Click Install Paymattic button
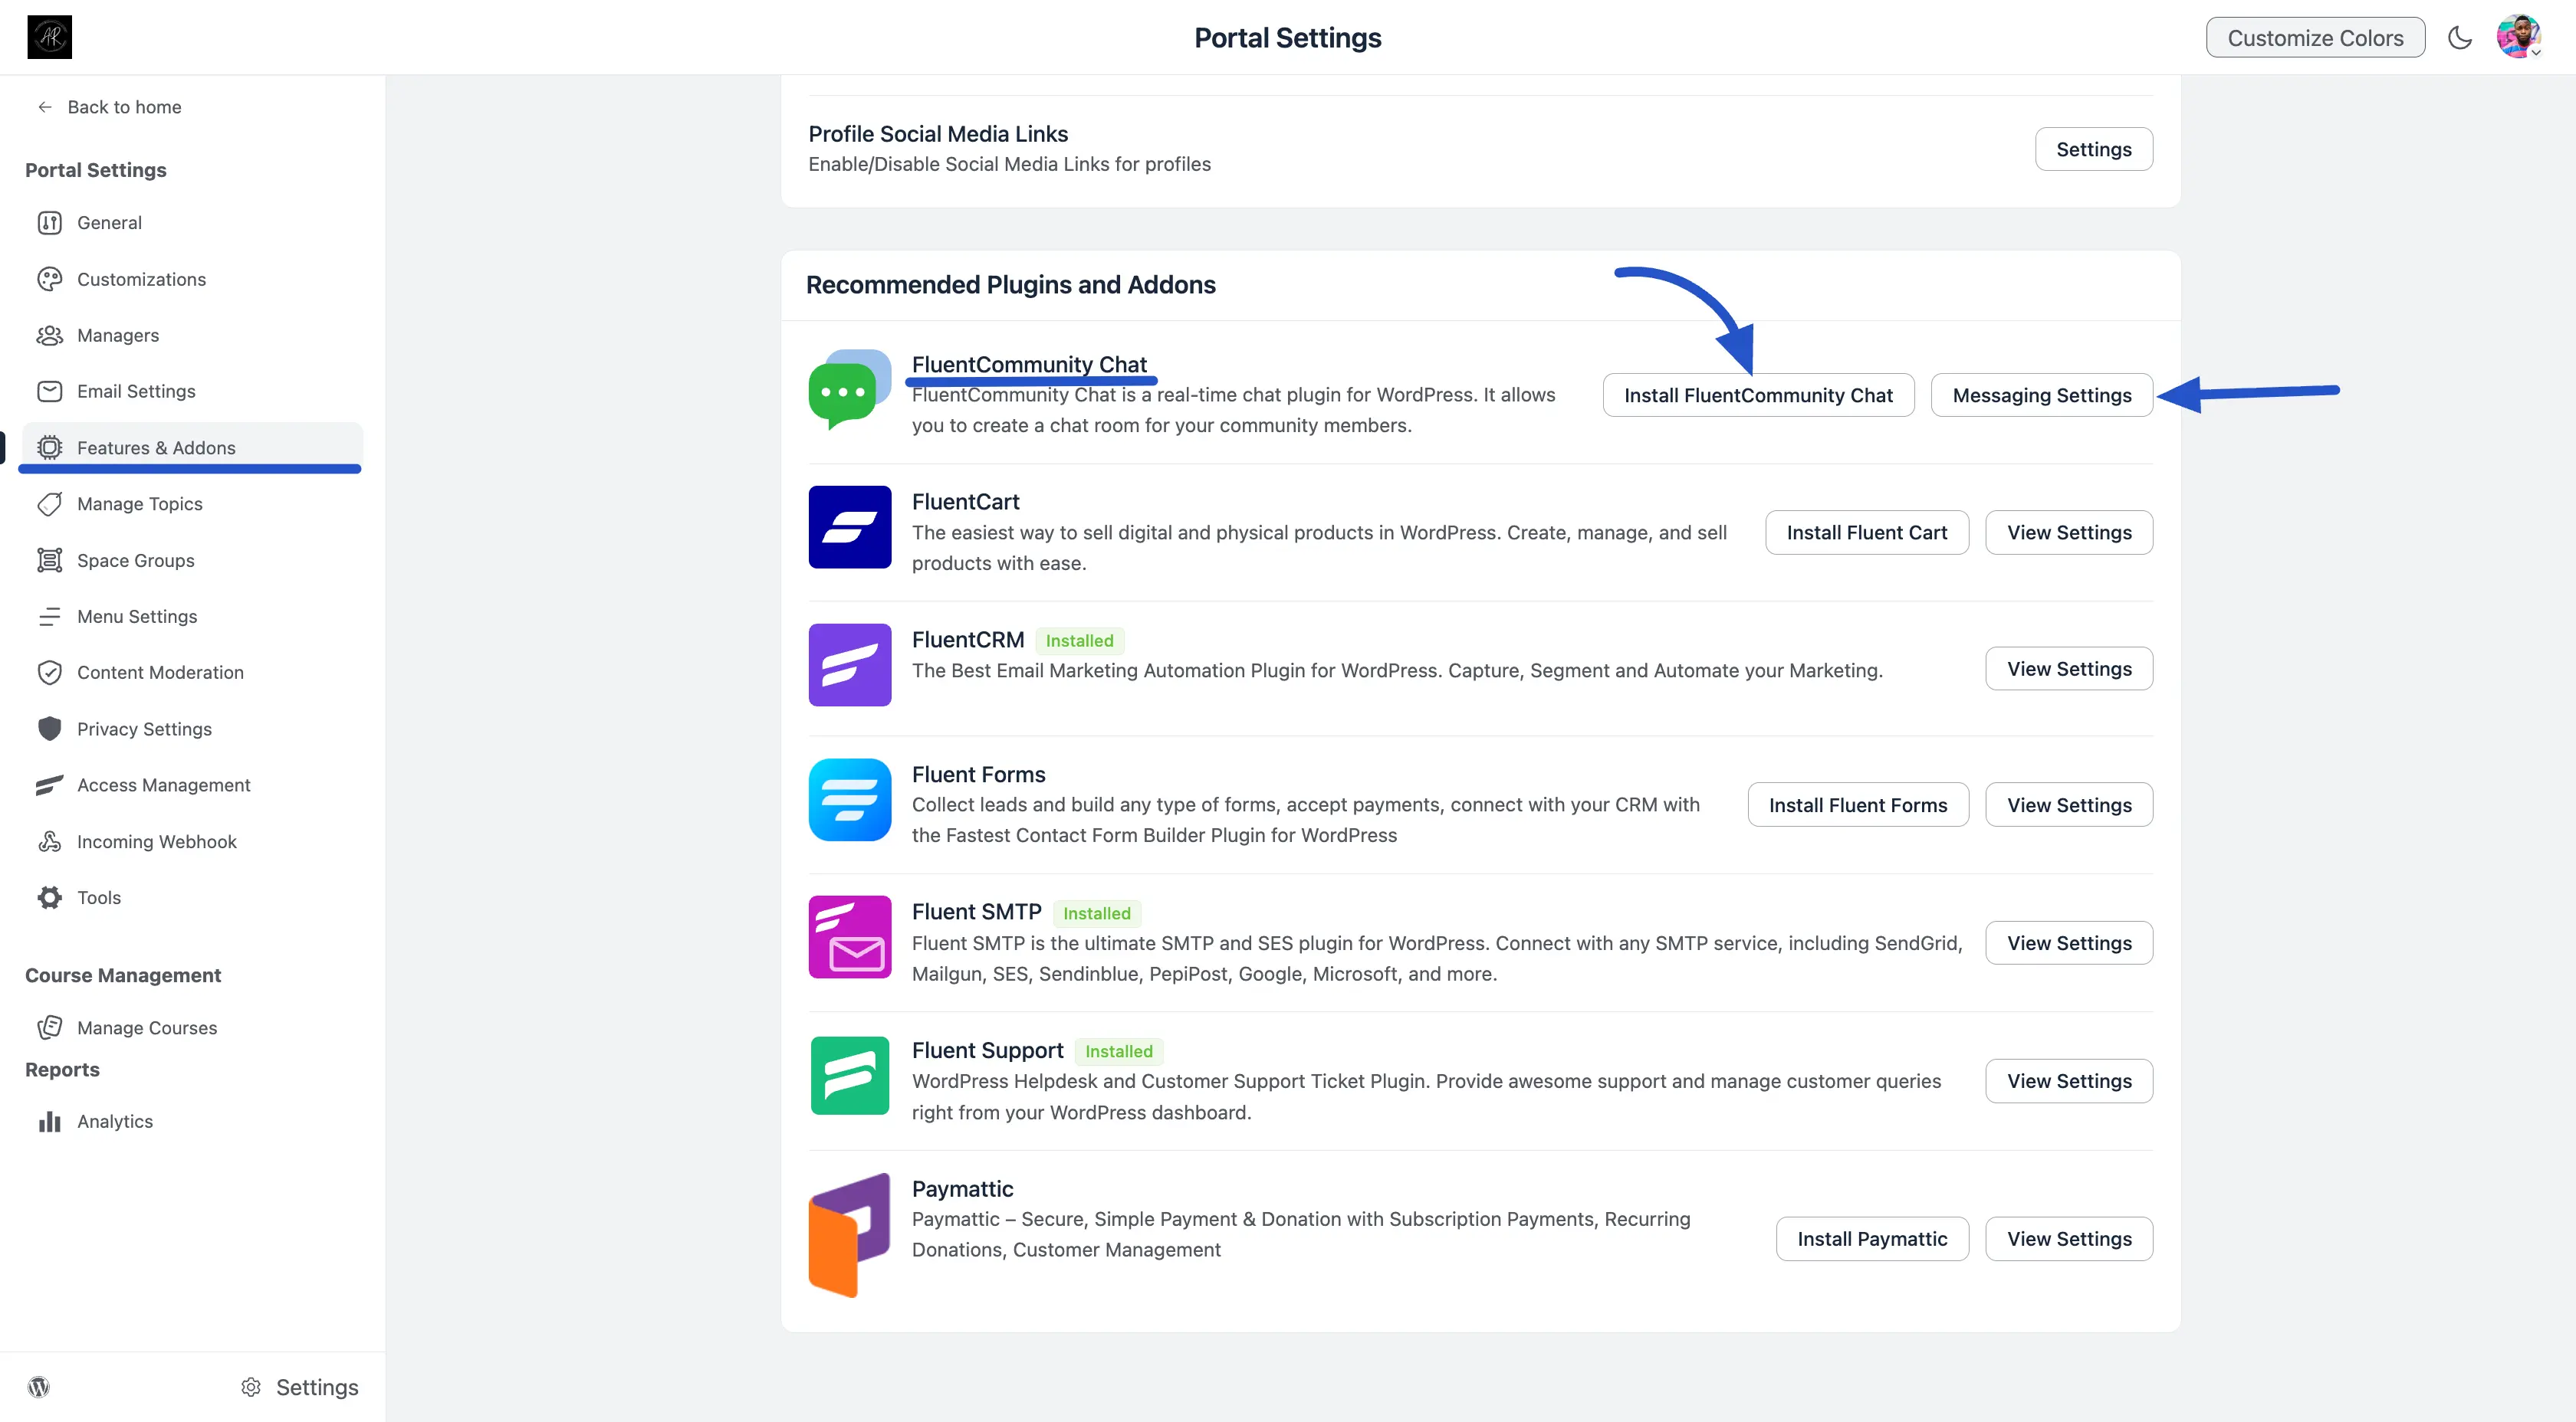 pyautogui.click(x=1872, y=1238)
